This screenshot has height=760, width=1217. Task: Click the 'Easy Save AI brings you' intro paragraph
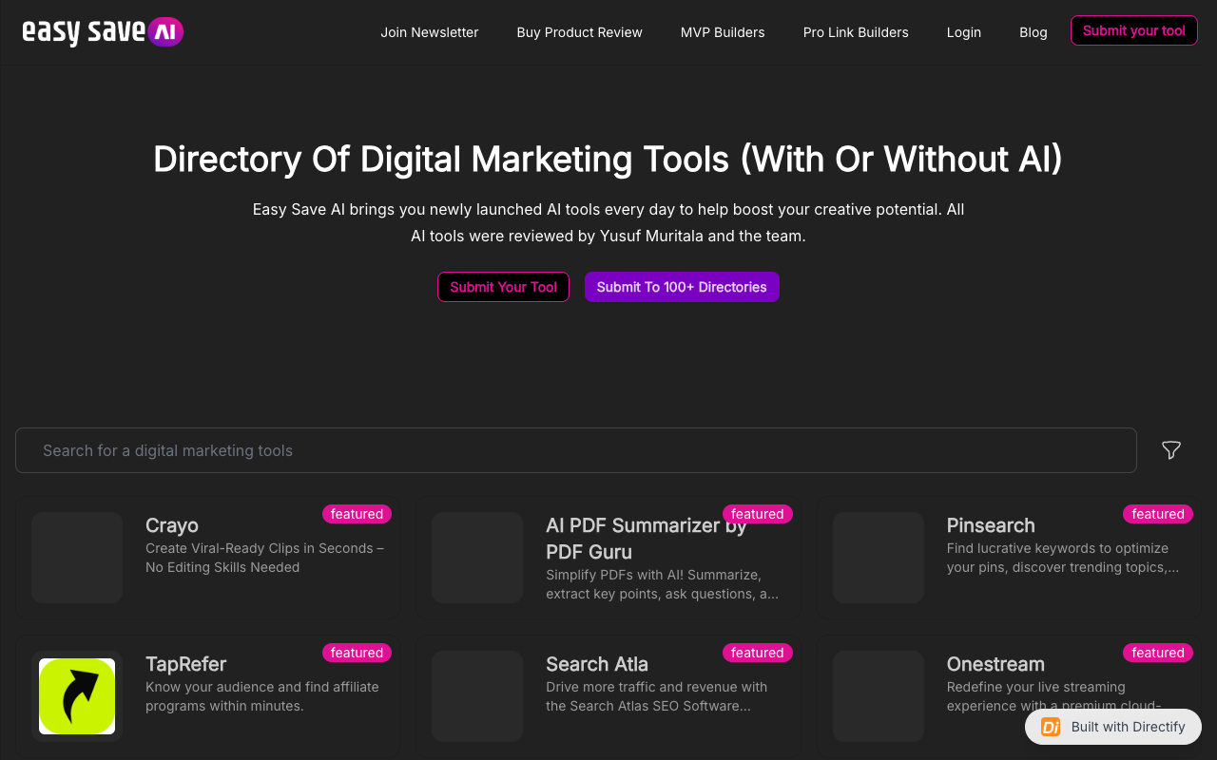(608, 222)
